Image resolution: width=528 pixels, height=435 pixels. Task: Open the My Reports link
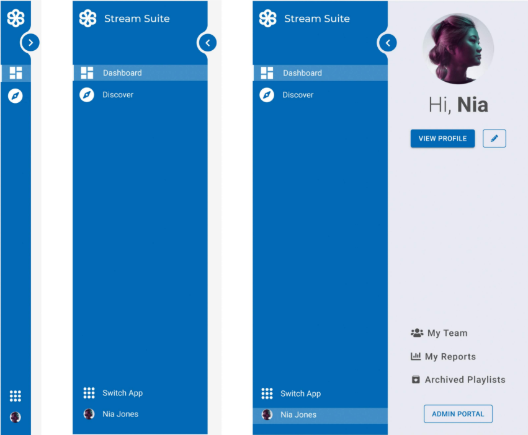(450, 356)
